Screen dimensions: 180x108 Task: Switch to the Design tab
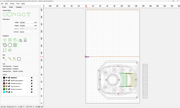[x=4, y=7]
